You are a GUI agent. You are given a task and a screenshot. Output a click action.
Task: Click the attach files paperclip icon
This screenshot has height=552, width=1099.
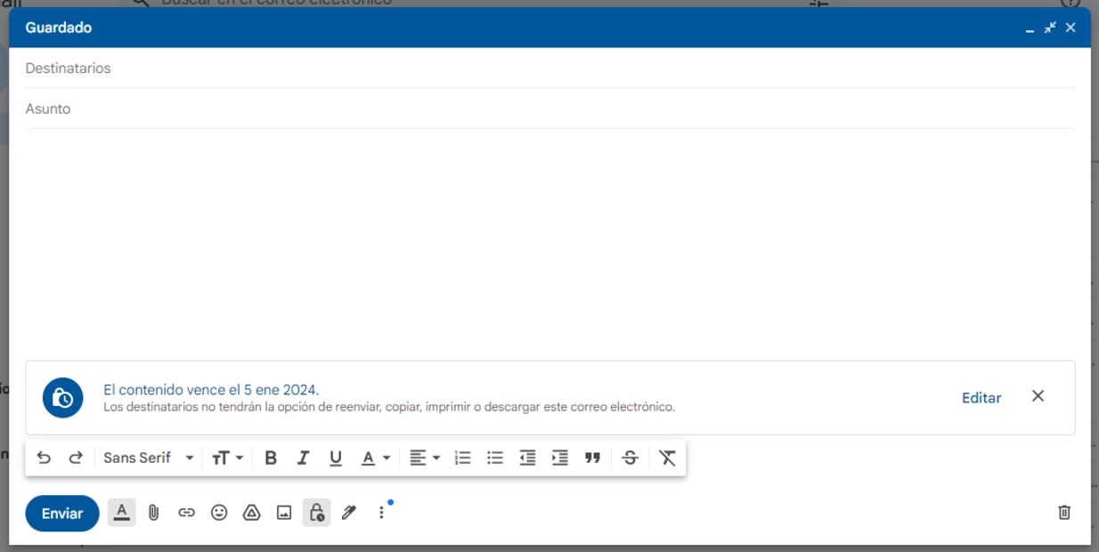tap(153, 513)
